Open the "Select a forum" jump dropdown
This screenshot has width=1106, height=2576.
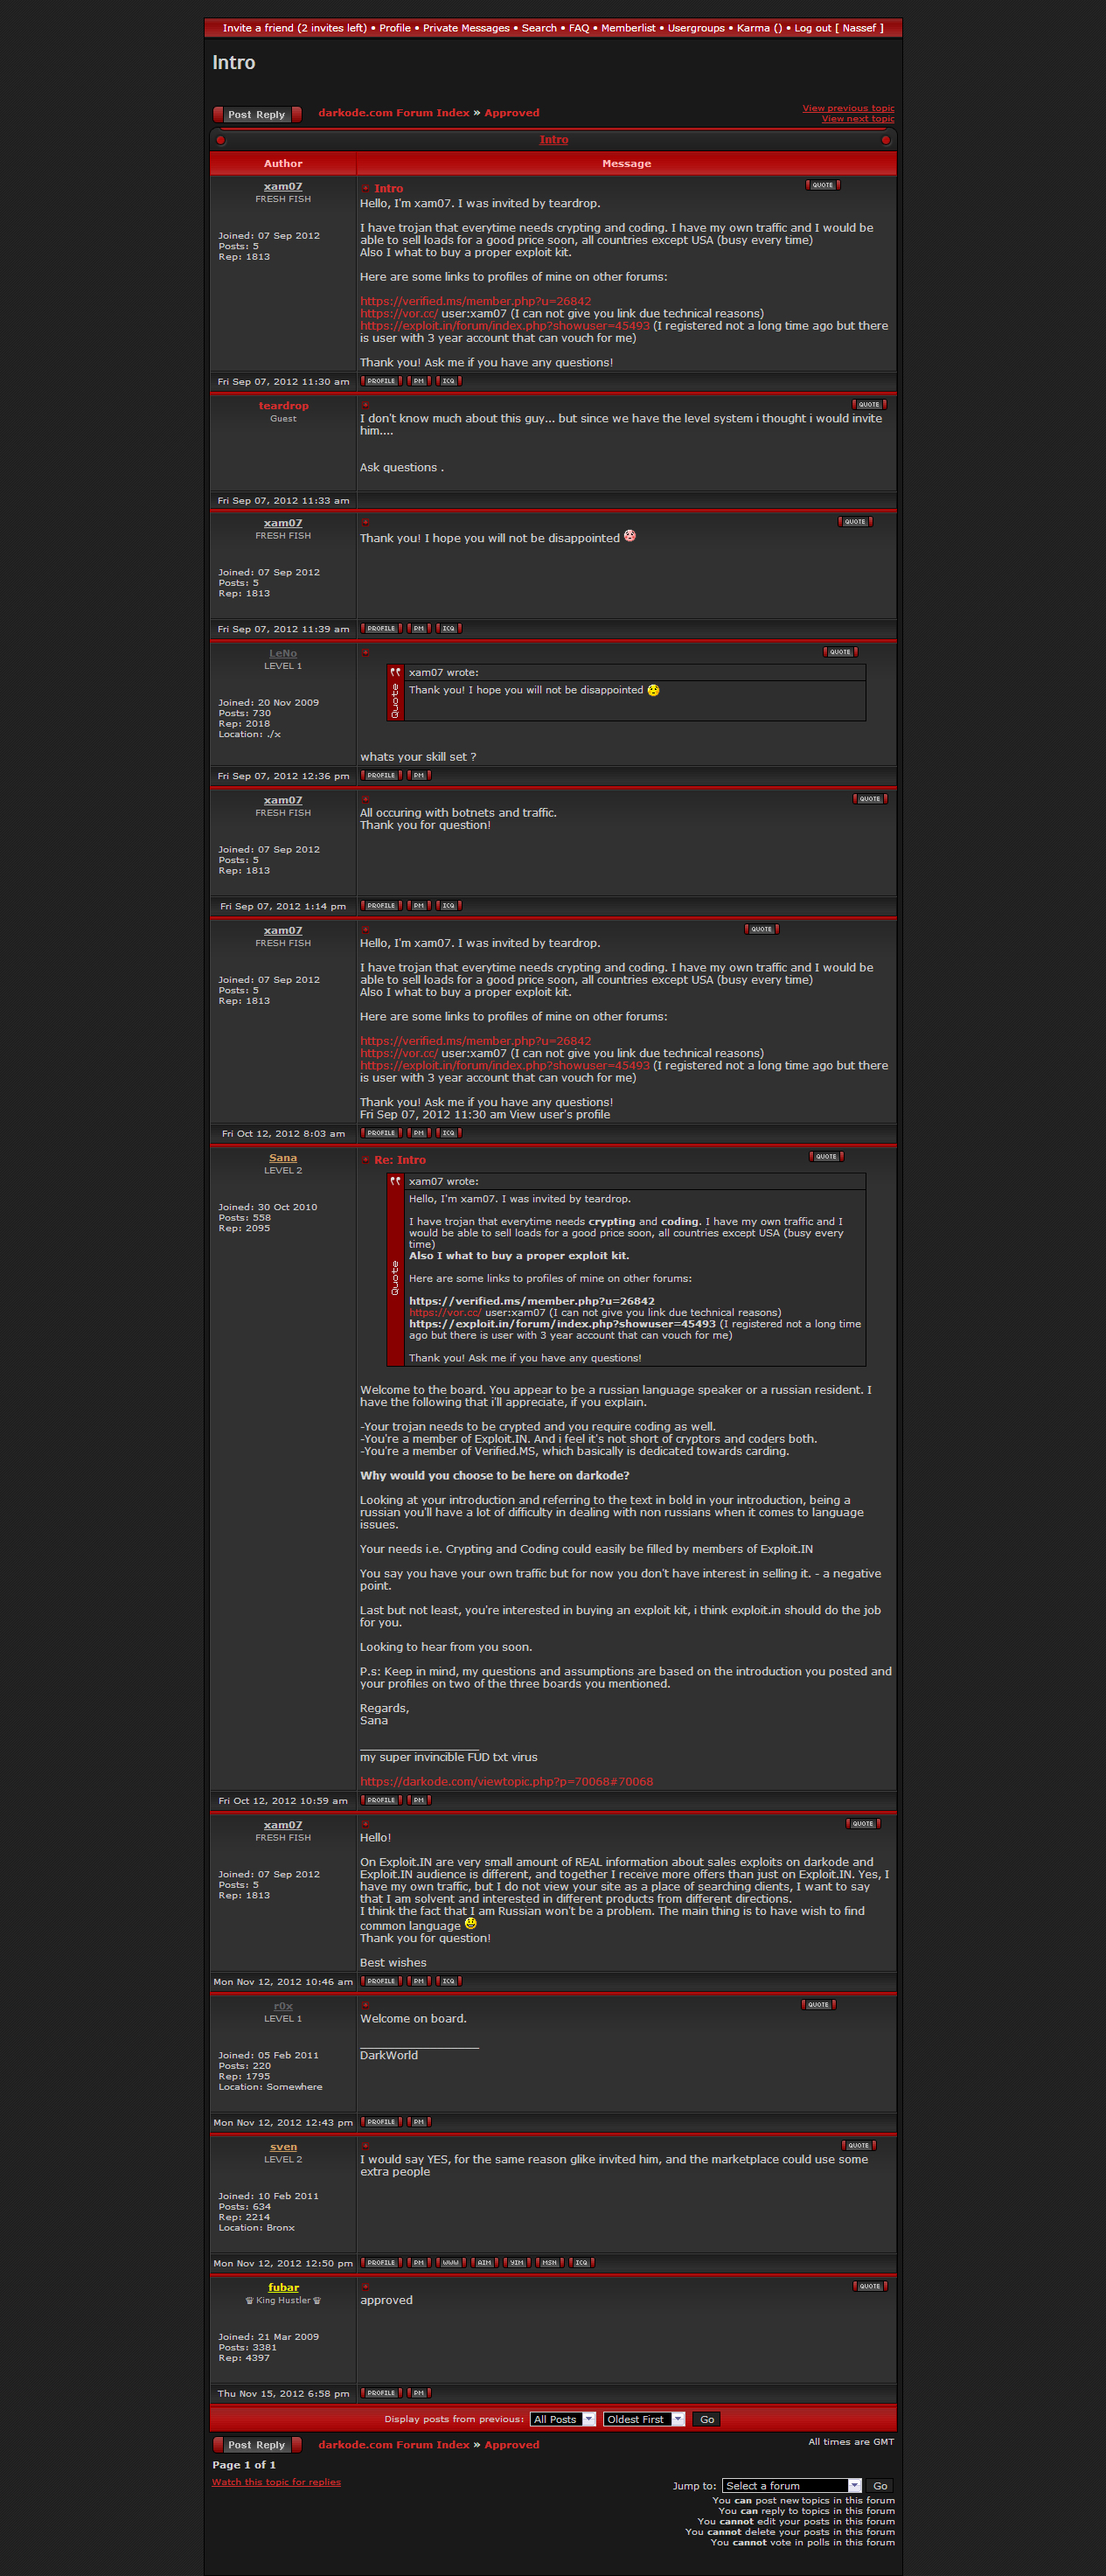click(x=791, y=2485)
